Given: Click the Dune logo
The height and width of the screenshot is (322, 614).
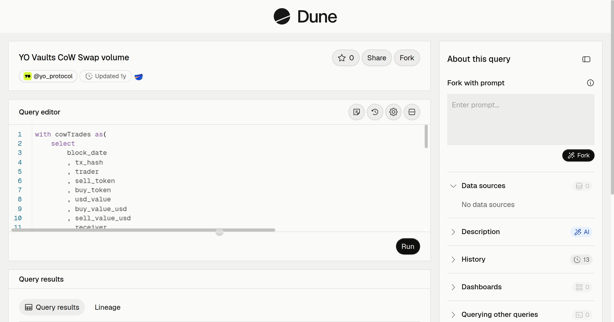Looking at the screenshot, I should pos(305,16).
